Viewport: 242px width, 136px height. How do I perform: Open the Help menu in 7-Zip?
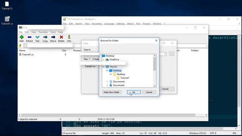[x=60, y=32]
